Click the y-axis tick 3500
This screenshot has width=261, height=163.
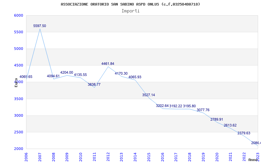pos(18,99)
